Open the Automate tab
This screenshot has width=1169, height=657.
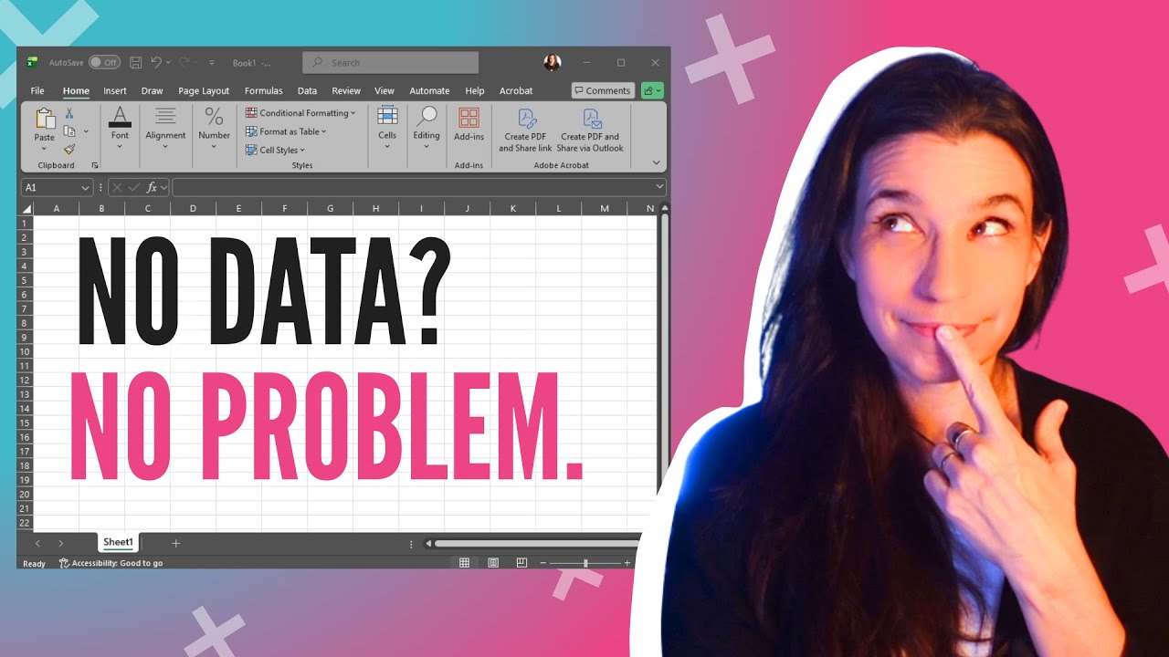pos(429,90)
